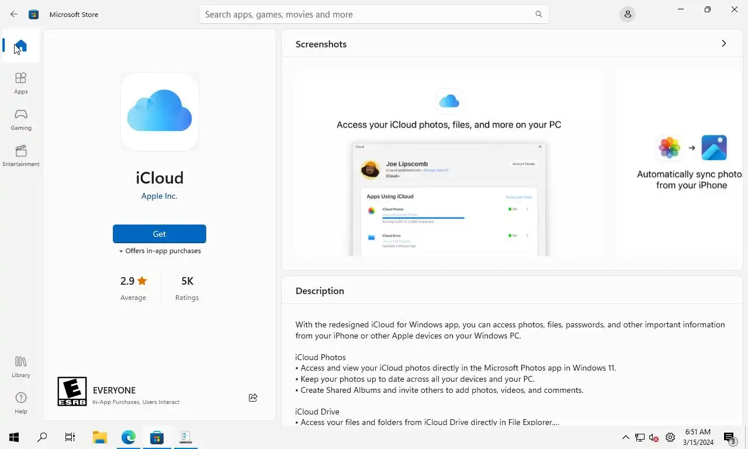Click the iCloud Drive description heading
The width and height of the screenshot is (748, 449).
[x=317, y=412]
